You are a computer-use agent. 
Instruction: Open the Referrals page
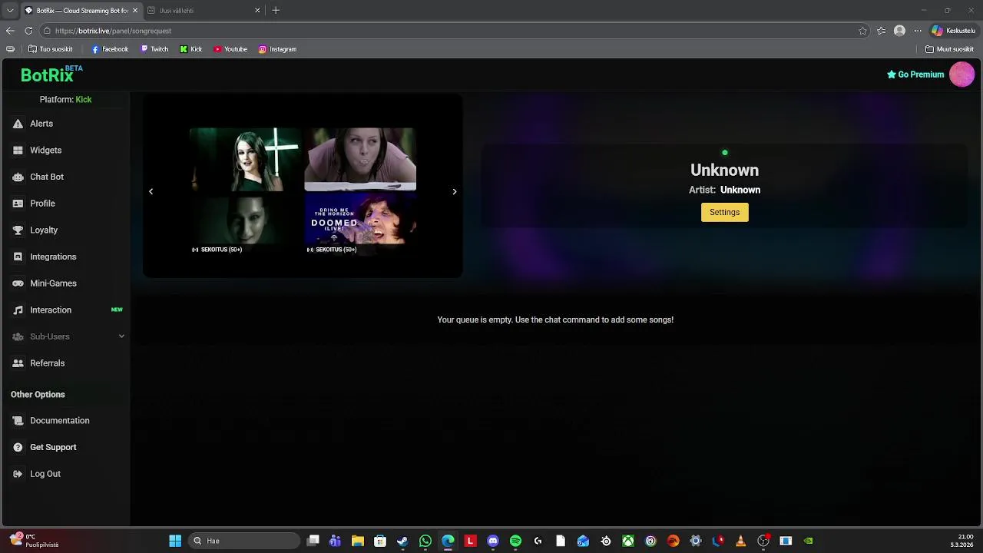[x=65, y=363]
